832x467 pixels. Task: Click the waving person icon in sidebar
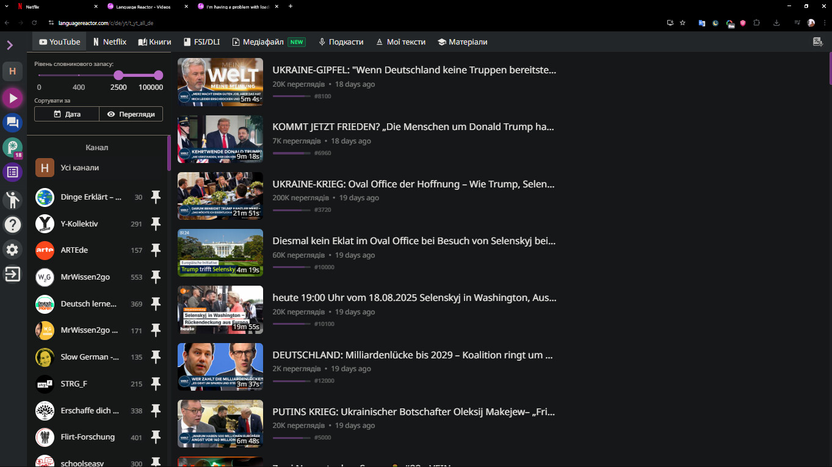click(x=12, y=199)
